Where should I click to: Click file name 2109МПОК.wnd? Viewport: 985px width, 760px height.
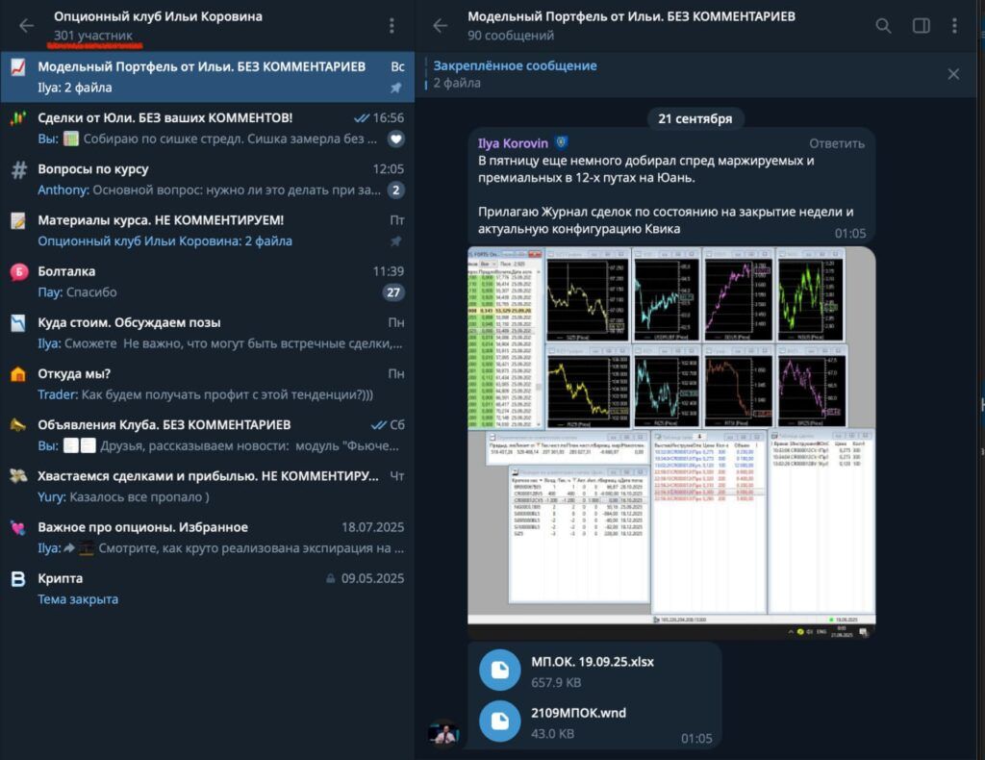(x=578, y=713)
